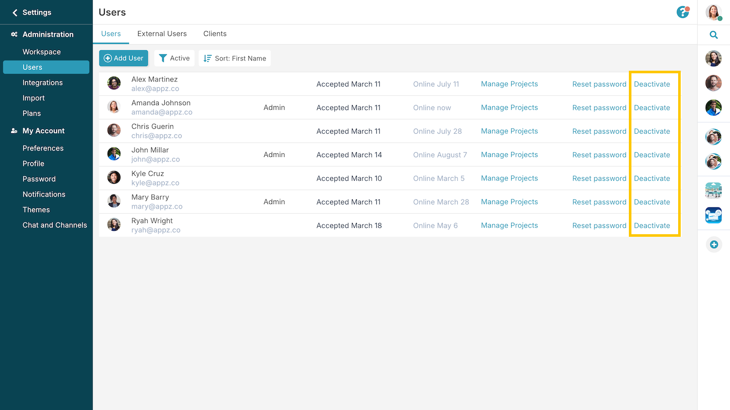Click the My Account person icon

[x=14, y=131]
